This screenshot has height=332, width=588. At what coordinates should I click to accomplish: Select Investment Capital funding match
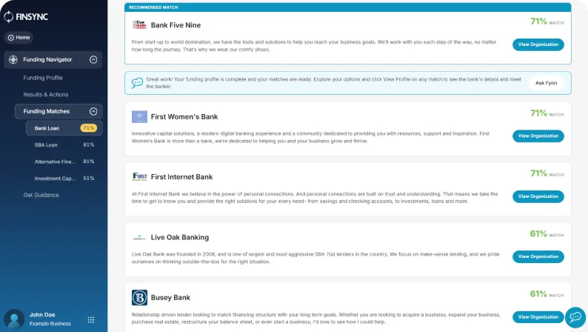(64, 179)
